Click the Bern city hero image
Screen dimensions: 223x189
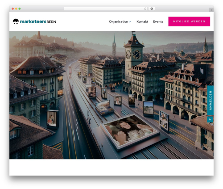(x=111, y=95)
